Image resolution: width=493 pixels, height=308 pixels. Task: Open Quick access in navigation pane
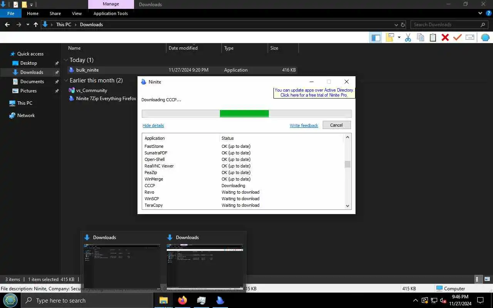point(30,54)
